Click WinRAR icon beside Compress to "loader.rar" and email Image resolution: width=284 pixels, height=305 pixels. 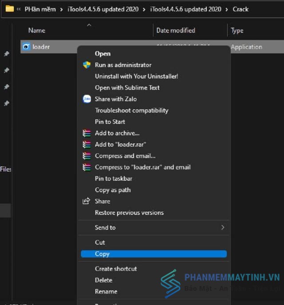pyautogui.click(x=87, y=167)
